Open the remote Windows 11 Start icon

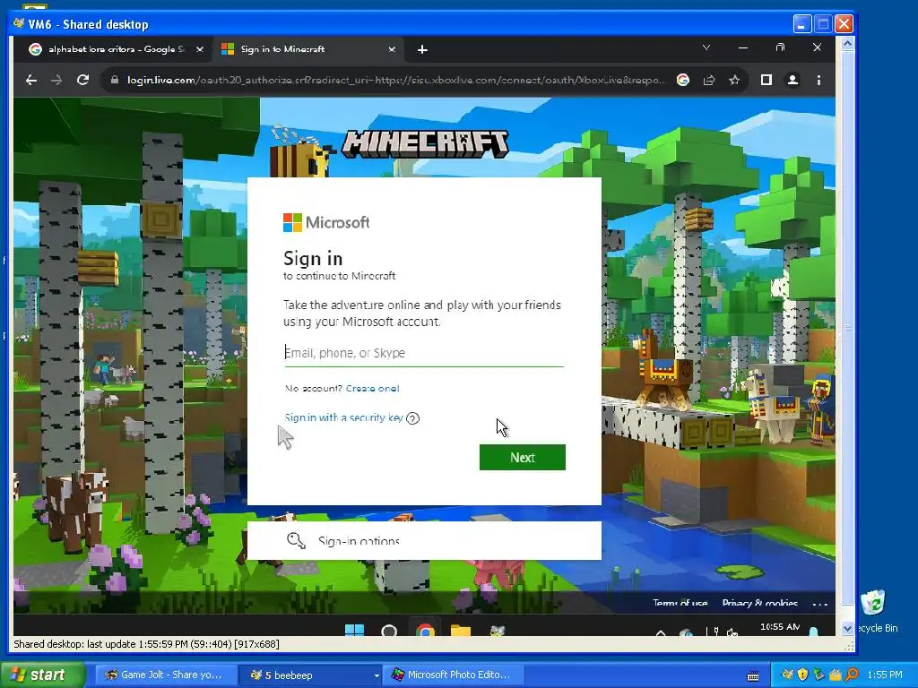354,631
